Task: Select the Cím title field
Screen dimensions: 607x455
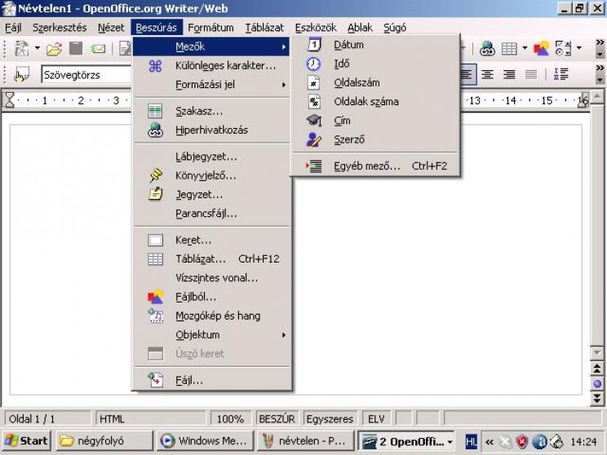Action: pyautogui.click(x=375, y=121)
